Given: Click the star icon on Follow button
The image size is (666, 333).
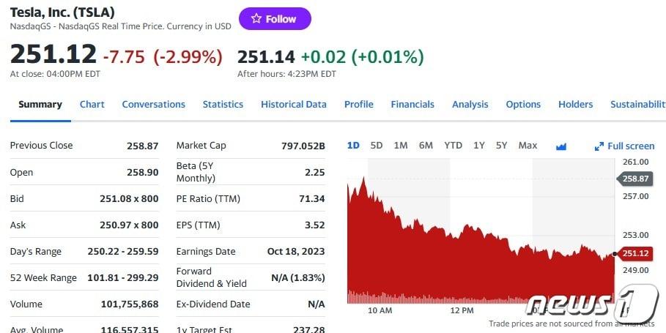Looking at the screenshot, I should [x=256, y=19].
